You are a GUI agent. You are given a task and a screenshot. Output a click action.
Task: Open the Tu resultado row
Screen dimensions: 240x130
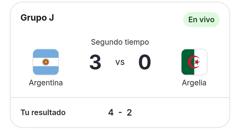point(120,113)
